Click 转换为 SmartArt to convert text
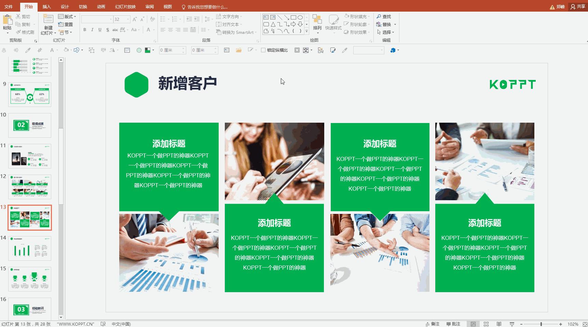Viewport: 588px width, 327px height. tap(236, 32)
